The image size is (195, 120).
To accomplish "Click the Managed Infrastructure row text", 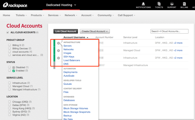I will click(x=136, y=65).
